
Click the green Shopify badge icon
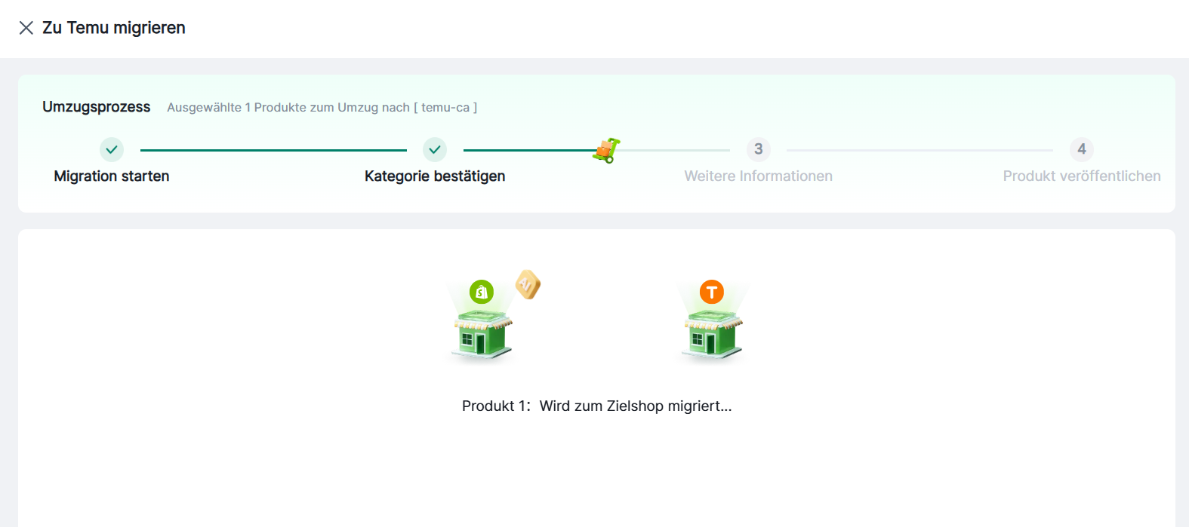pos(482,292)
